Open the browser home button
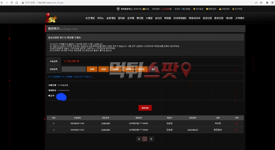This screenshot has width=275, height=150. pos(17,3)
